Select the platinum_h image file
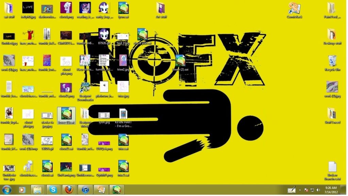Screen dimensions: 348x196 point(104,89)
